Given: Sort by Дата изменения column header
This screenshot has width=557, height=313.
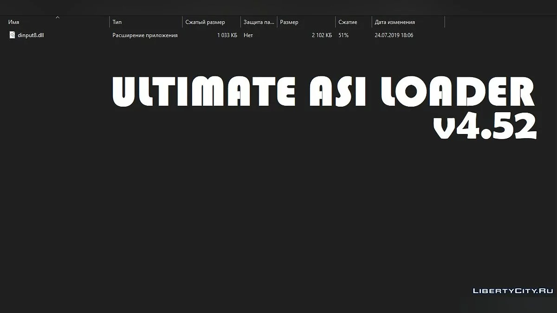Looking at the screenshot, I should [x=395, y=22].
